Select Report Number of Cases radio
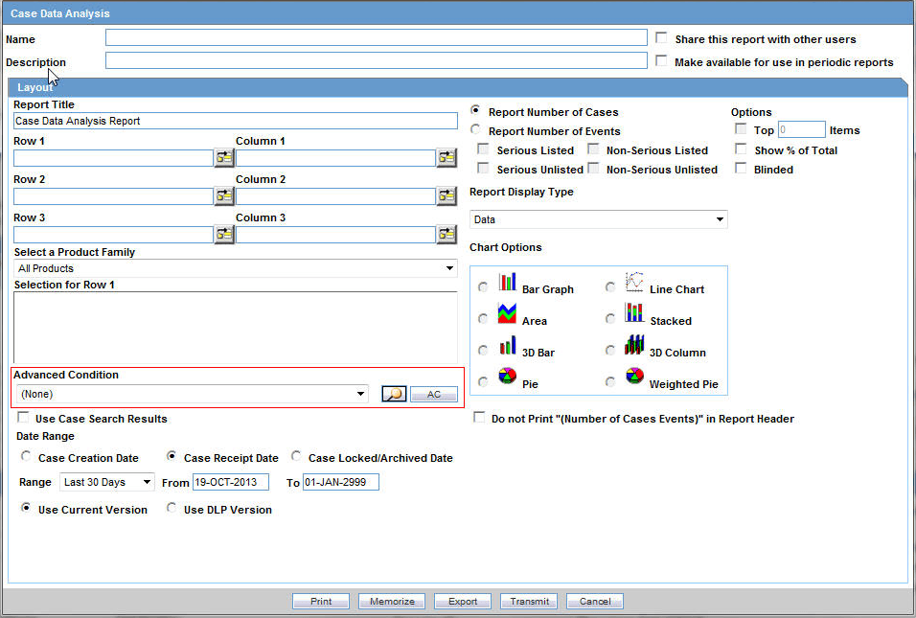 [x=475, y=110]
